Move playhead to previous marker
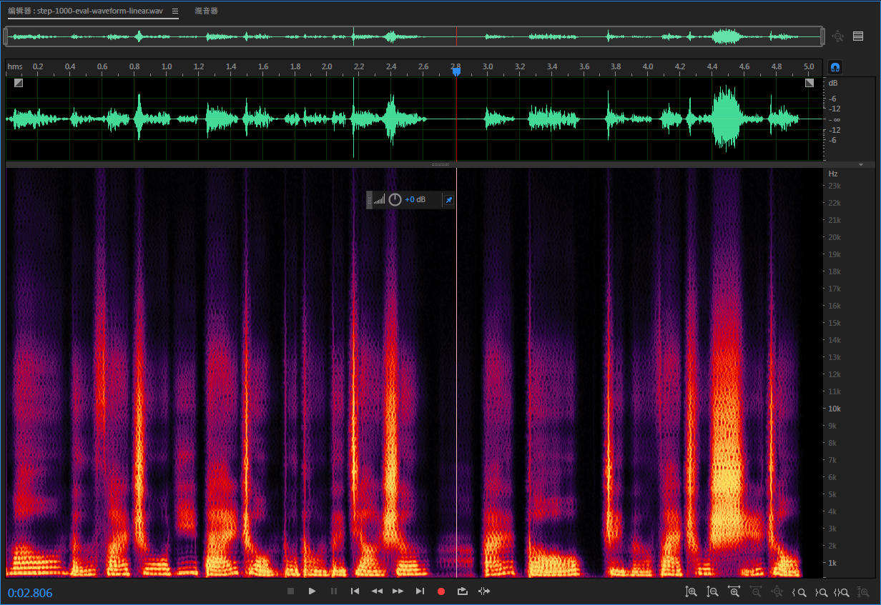Viewport: 881px width, 605px height. (355, 591)
